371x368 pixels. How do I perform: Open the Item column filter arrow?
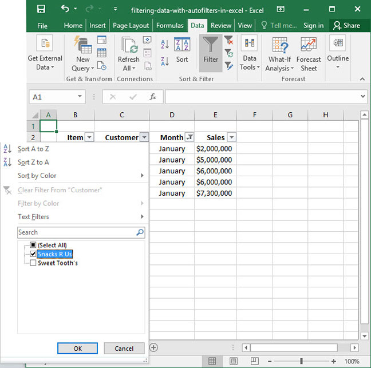click(x=89, y=137)
